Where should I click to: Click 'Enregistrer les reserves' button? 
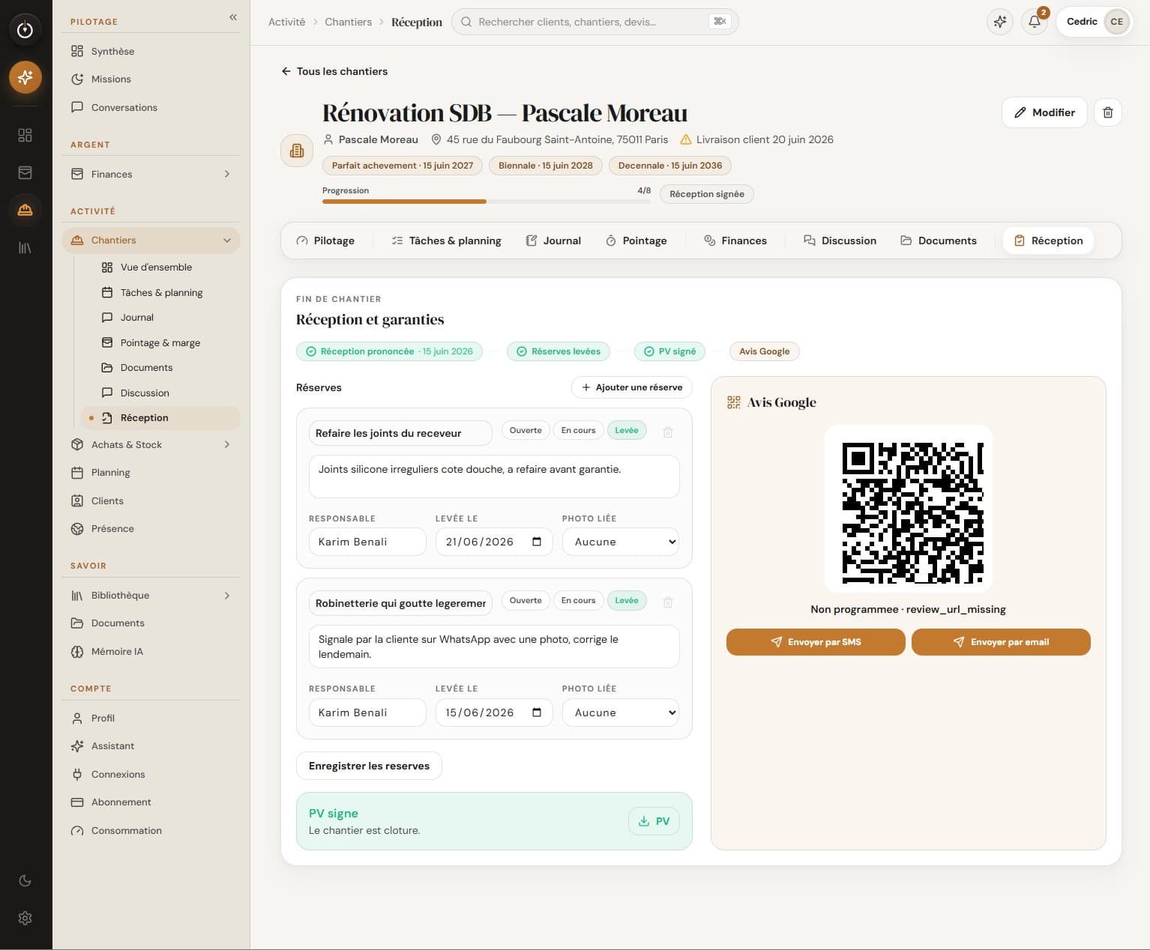369,766
